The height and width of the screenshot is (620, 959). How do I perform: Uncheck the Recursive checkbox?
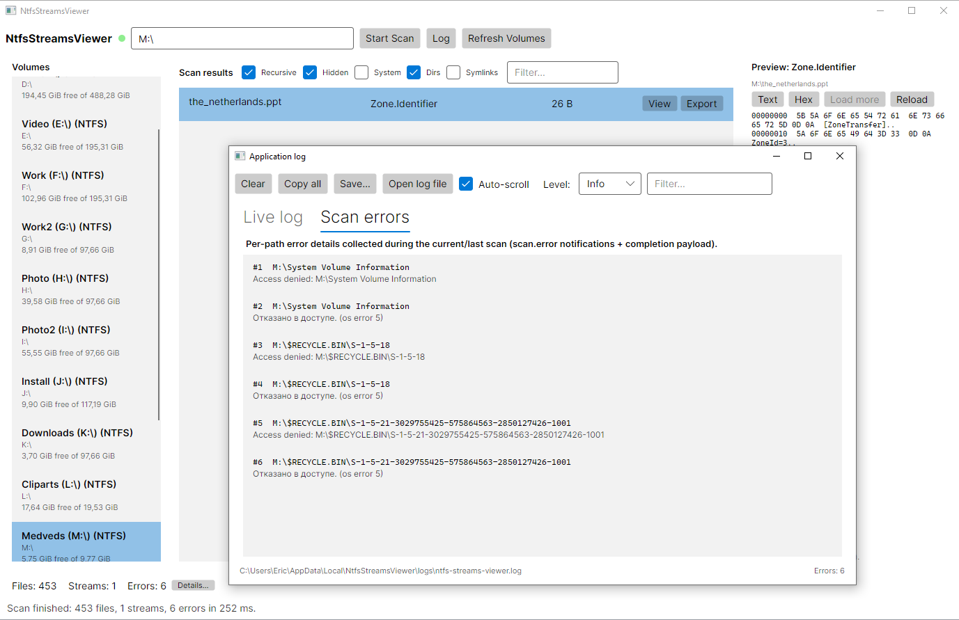click(x=249, y=72)
